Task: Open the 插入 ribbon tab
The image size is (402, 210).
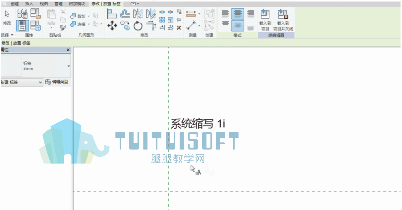Action: pyautogui.click(x=29, y=4)
